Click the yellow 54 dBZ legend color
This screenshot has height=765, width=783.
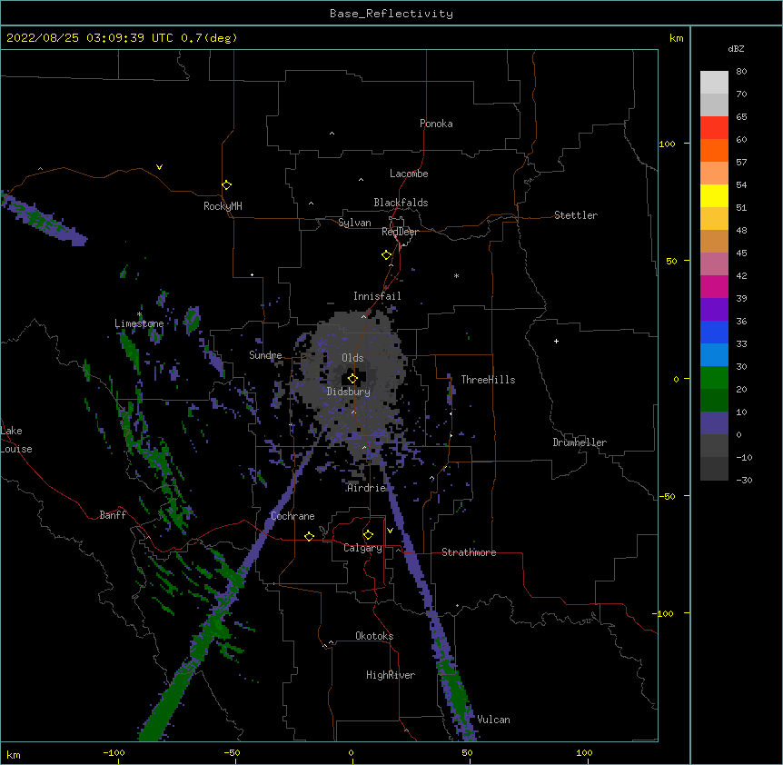point(714,195)
